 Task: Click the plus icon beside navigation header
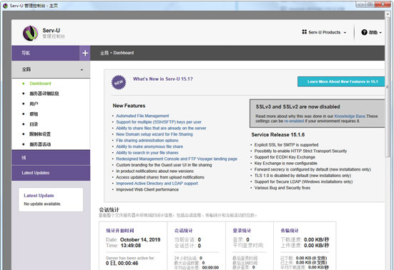[85, 53]
